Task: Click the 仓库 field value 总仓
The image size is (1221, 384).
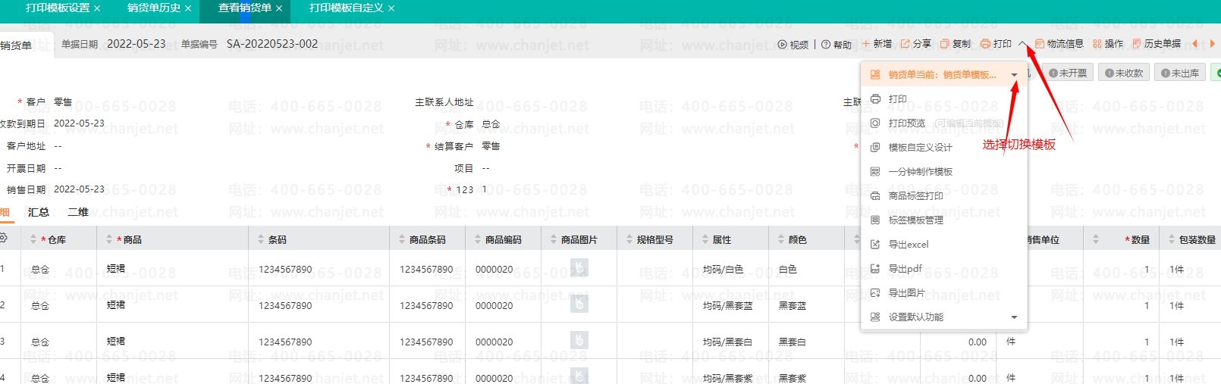Action: click(491, 124)
